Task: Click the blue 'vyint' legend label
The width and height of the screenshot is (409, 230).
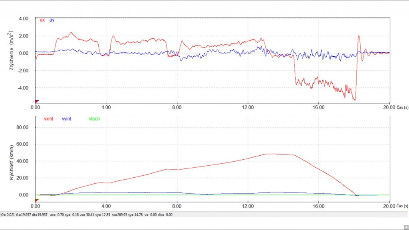Action: point(67,119)
